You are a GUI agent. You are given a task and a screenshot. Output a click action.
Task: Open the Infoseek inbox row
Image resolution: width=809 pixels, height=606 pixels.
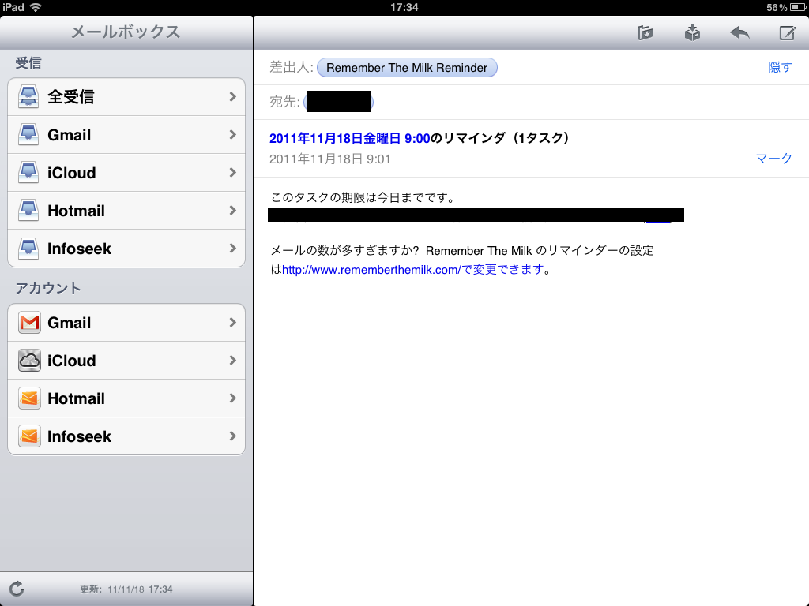[126, 249]
